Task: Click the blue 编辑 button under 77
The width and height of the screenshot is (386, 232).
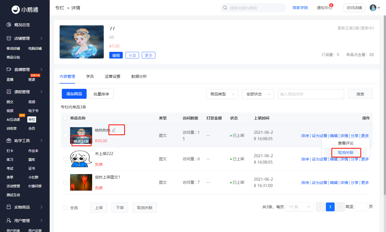Action: click(x=116, y=55)
